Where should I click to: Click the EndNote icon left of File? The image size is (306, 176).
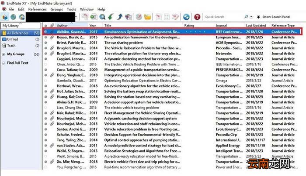point(3,9)
